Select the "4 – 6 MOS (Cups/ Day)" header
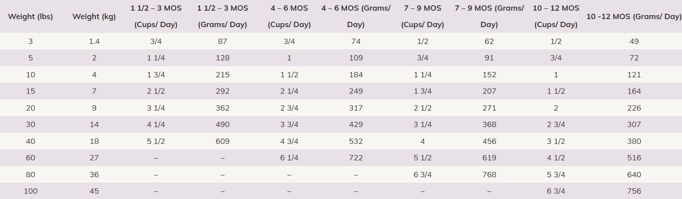Screen dimensions: 682x199 click(x=289, y=16)
